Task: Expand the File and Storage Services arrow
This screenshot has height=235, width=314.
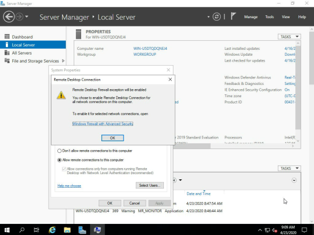Action: click(63, 60)
